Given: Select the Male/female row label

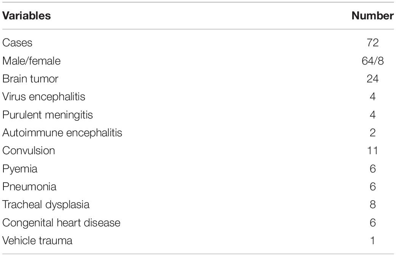Looking at the screenshot, I should click(31, 61).
